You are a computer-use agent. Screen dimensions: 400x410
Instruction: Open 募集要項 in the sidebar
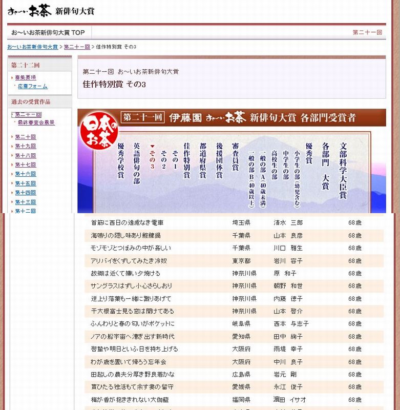tap(26, 77)
